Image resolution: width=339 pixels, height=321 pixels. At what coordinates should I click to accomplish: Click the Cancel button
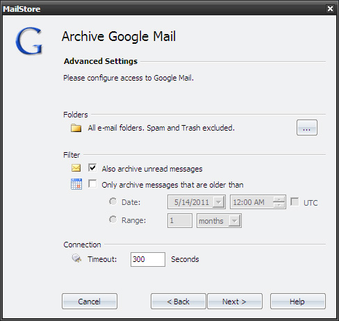[90, 302]
